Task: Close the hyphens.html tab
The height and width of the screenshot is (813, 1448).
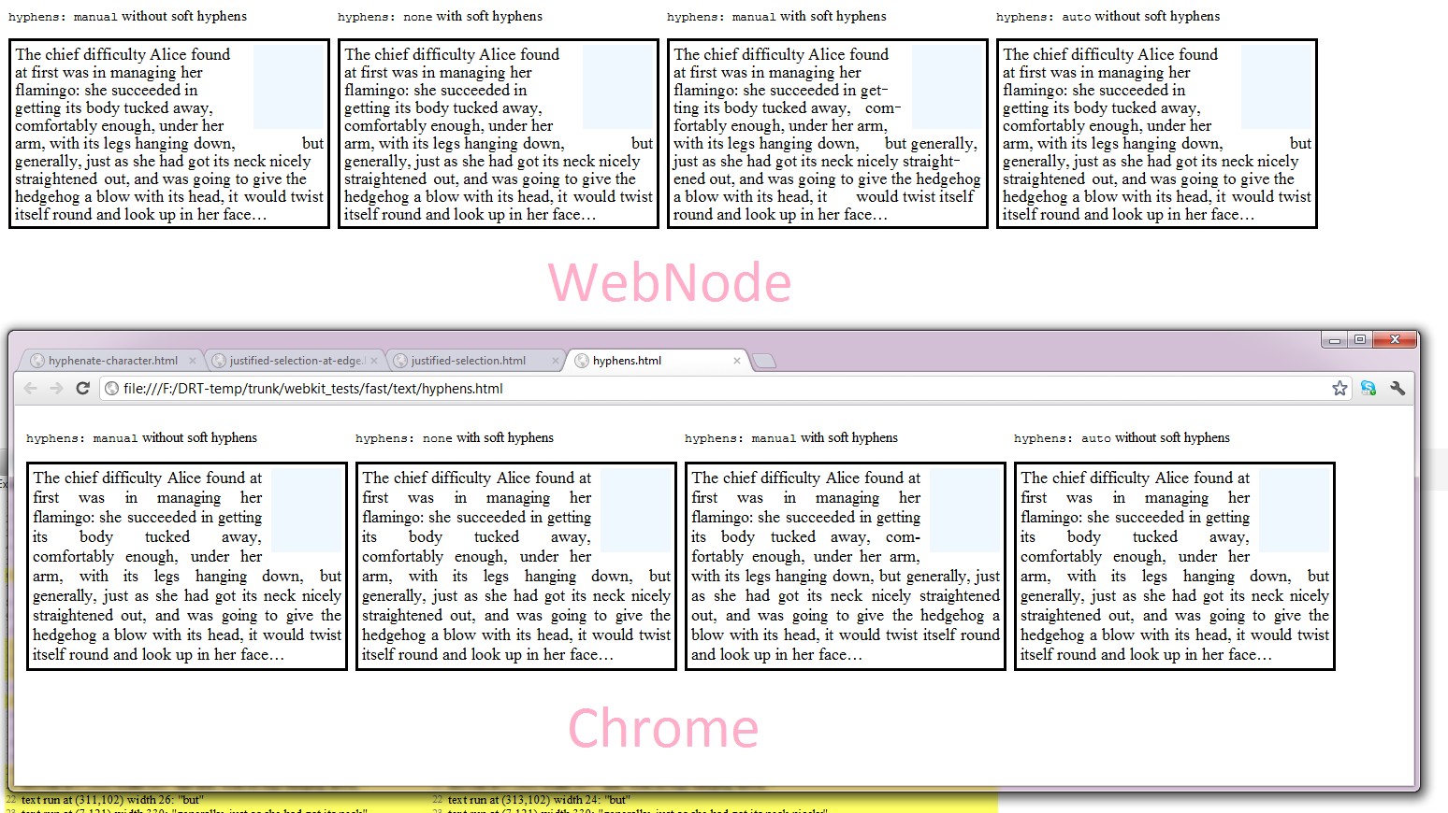Action: pos(737,361)
